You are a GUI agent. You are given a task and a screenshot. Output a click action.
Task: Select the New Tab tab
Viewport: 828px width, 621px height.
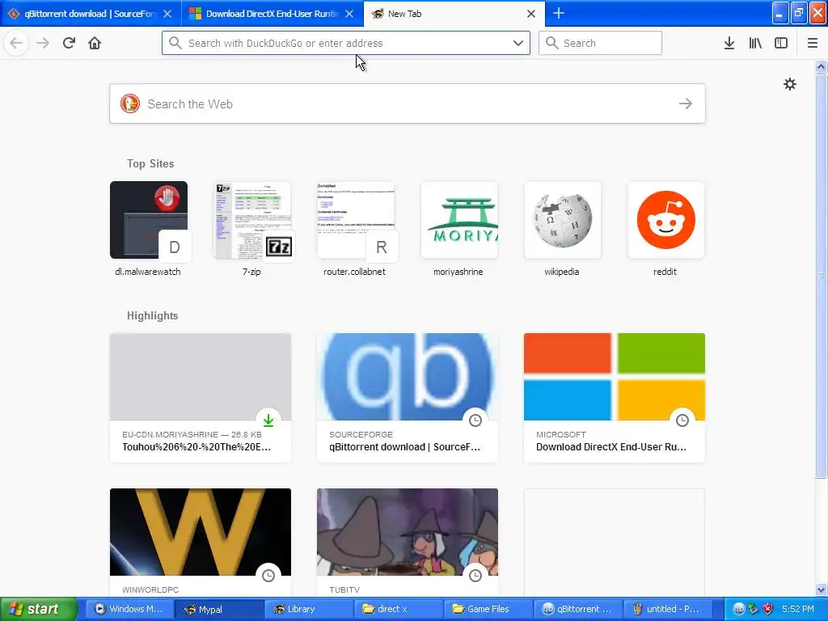(x=454, y=14)
